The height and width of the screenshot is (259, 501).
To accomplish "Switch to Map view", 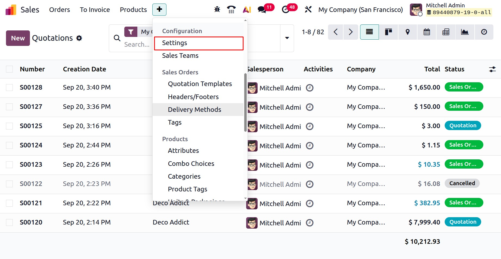I will pyautogui.click(x=407, y=32).
